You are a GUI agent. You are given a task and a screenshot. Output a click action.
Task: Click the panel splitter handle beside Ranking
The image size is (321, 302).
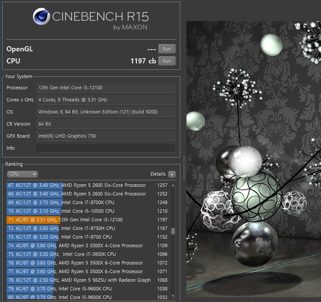pos(184,168)
